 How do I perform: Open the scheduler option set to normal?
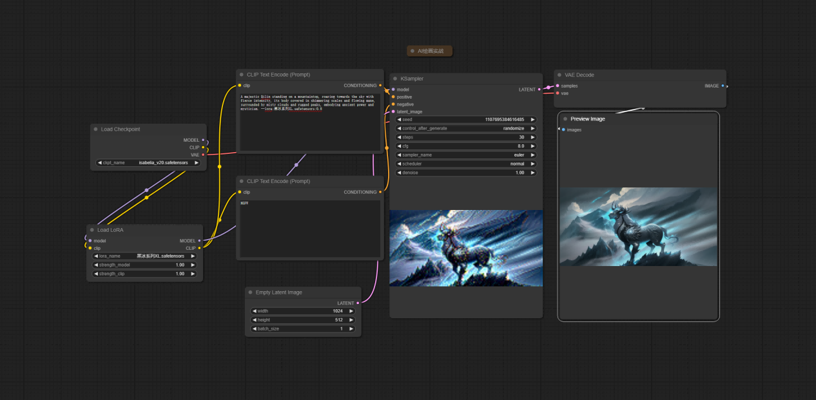pos(465,164)
